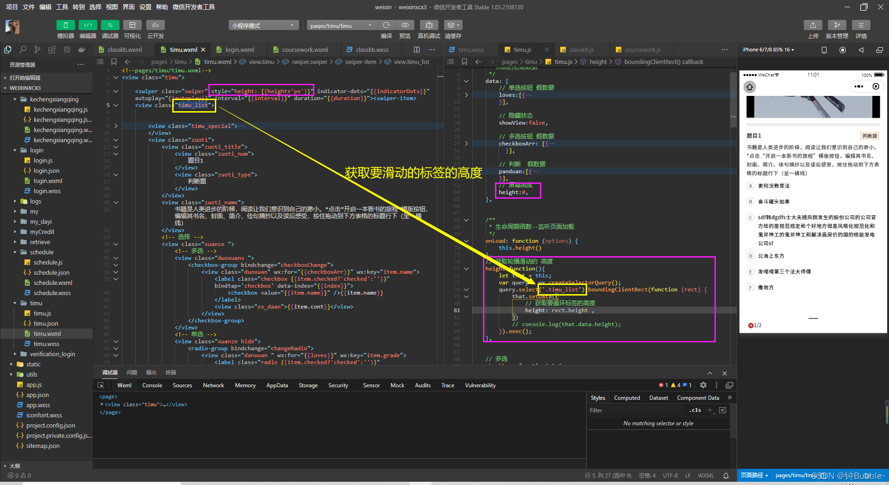Switch to the classkb.wxml editor tab

tap(125, 50)
